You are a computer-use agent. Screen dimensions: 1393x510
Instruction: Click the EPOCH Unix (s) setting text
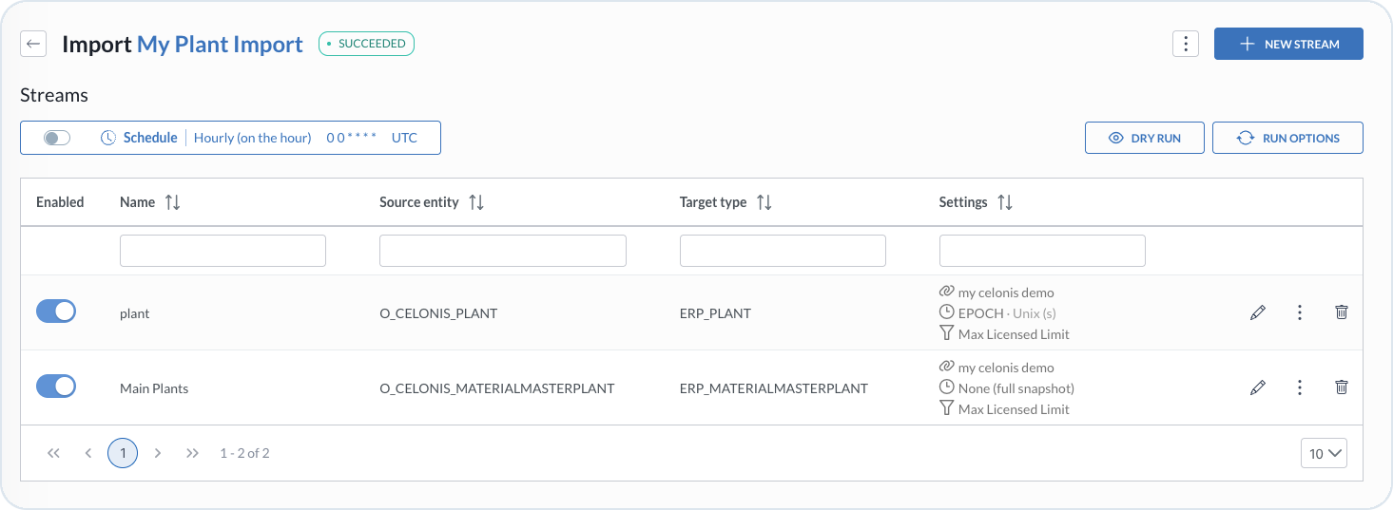(x=1007, y=313)
